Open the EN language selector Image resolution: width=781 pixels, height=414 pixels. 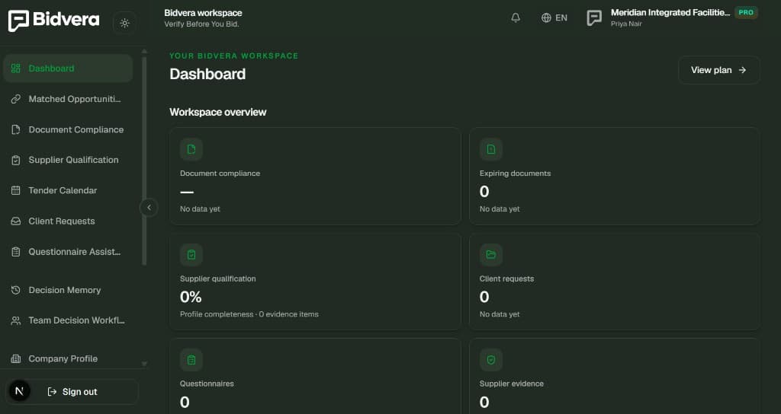554,18
